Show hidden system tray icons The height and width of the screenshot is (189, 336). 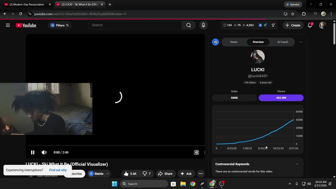click(x=290, y=184)
